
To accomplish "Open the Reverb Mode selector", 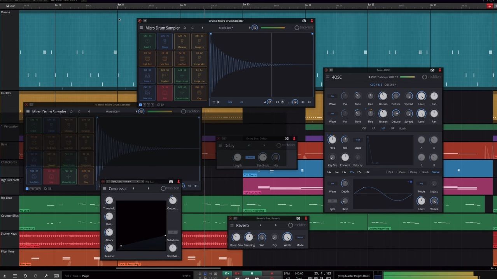I will 300,237.
